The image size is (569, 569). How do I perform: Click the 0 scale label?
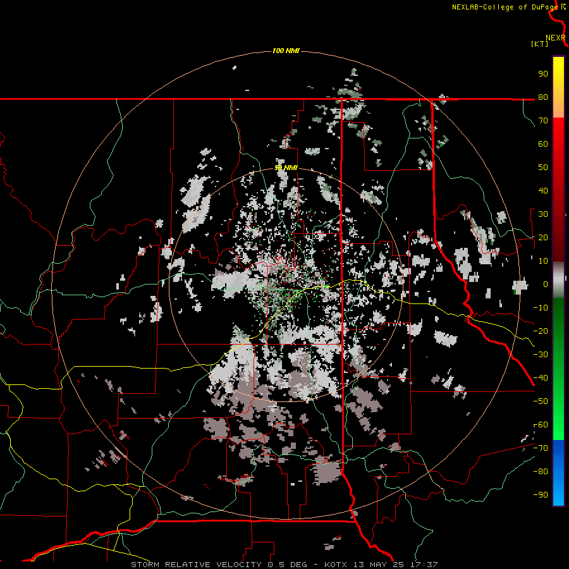(545, 284)
